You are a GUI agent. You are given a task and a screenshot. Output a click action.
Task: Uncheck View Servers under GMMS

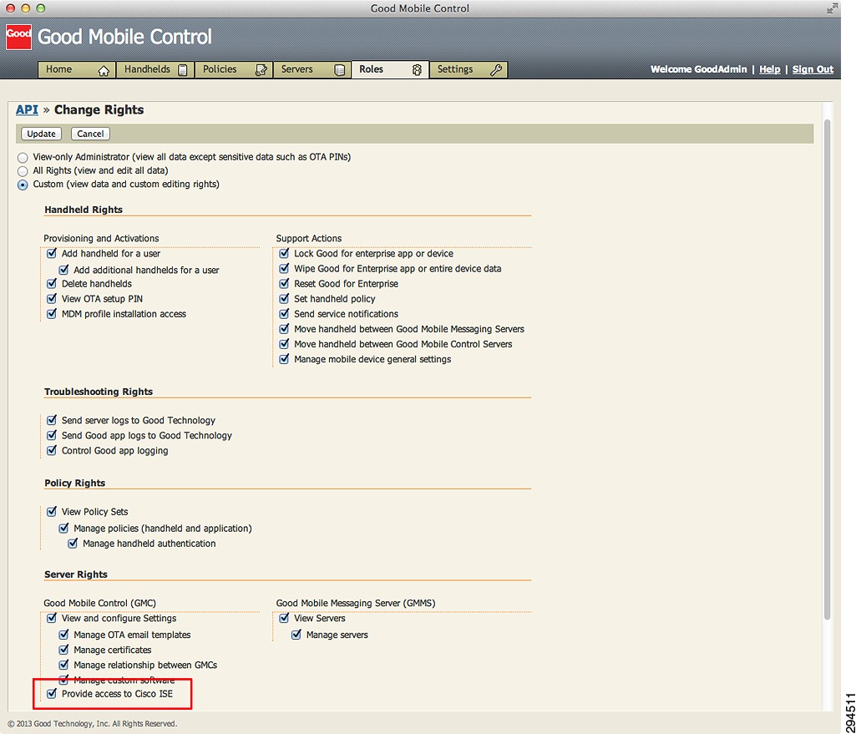[284, 618]
